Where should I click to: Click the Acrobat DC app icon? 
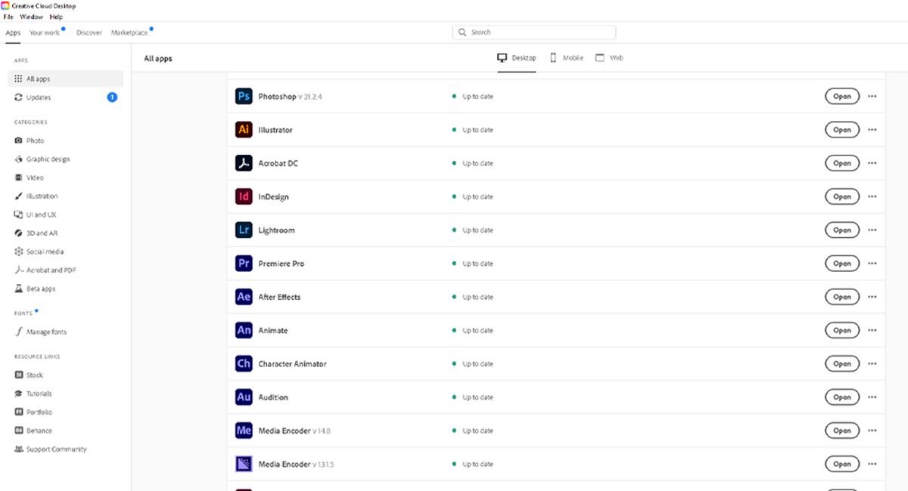coord(243,163)
